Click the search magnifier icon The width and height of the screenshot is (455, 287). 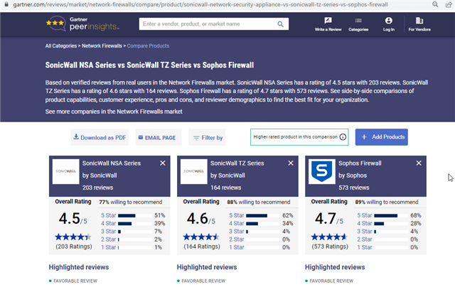coord(280,24)
